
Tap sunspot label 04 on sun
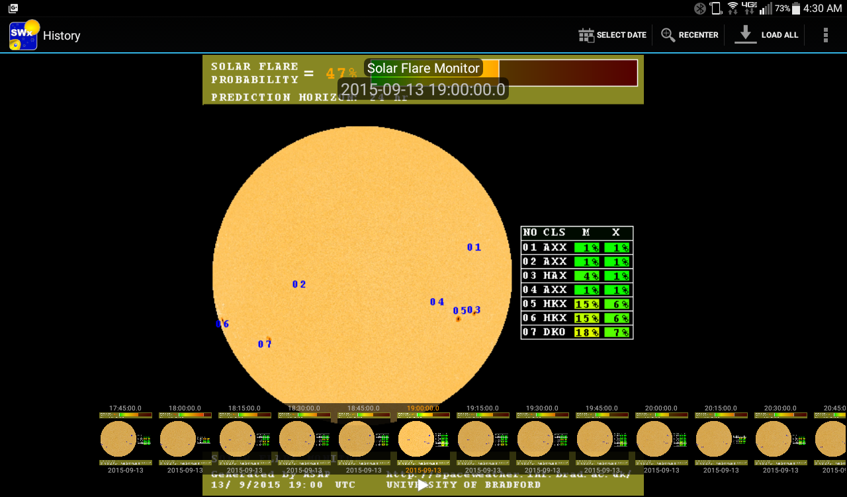tap(437, 302)
